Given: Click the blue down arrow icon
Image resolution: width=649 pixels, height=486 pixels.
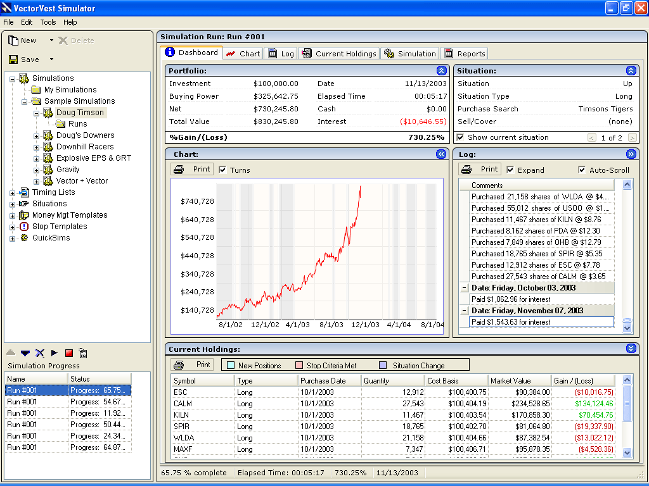Looking at the screenshot, I should [25, 353].
